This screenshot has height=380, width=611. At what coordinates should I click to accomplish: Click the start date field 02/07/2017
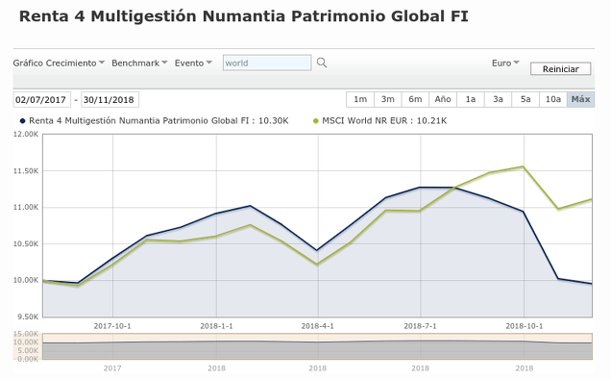[x=41, y=99]
